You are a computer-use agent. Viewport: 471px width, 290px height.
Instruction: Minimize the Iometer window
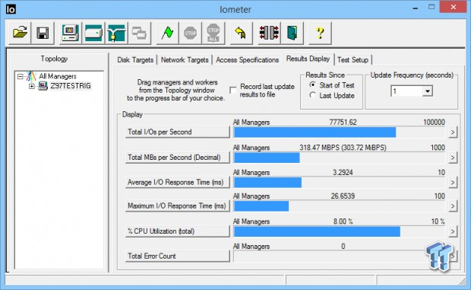tap(416, 8)
